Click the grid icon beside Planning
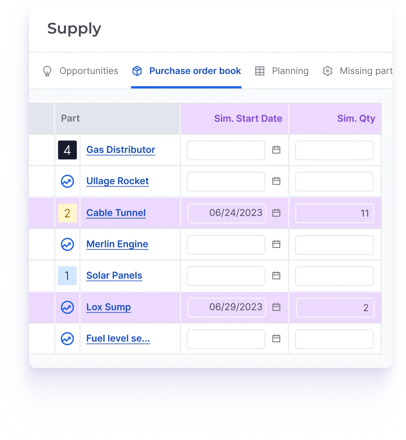 pyautogui.click(x=259, y=71)
